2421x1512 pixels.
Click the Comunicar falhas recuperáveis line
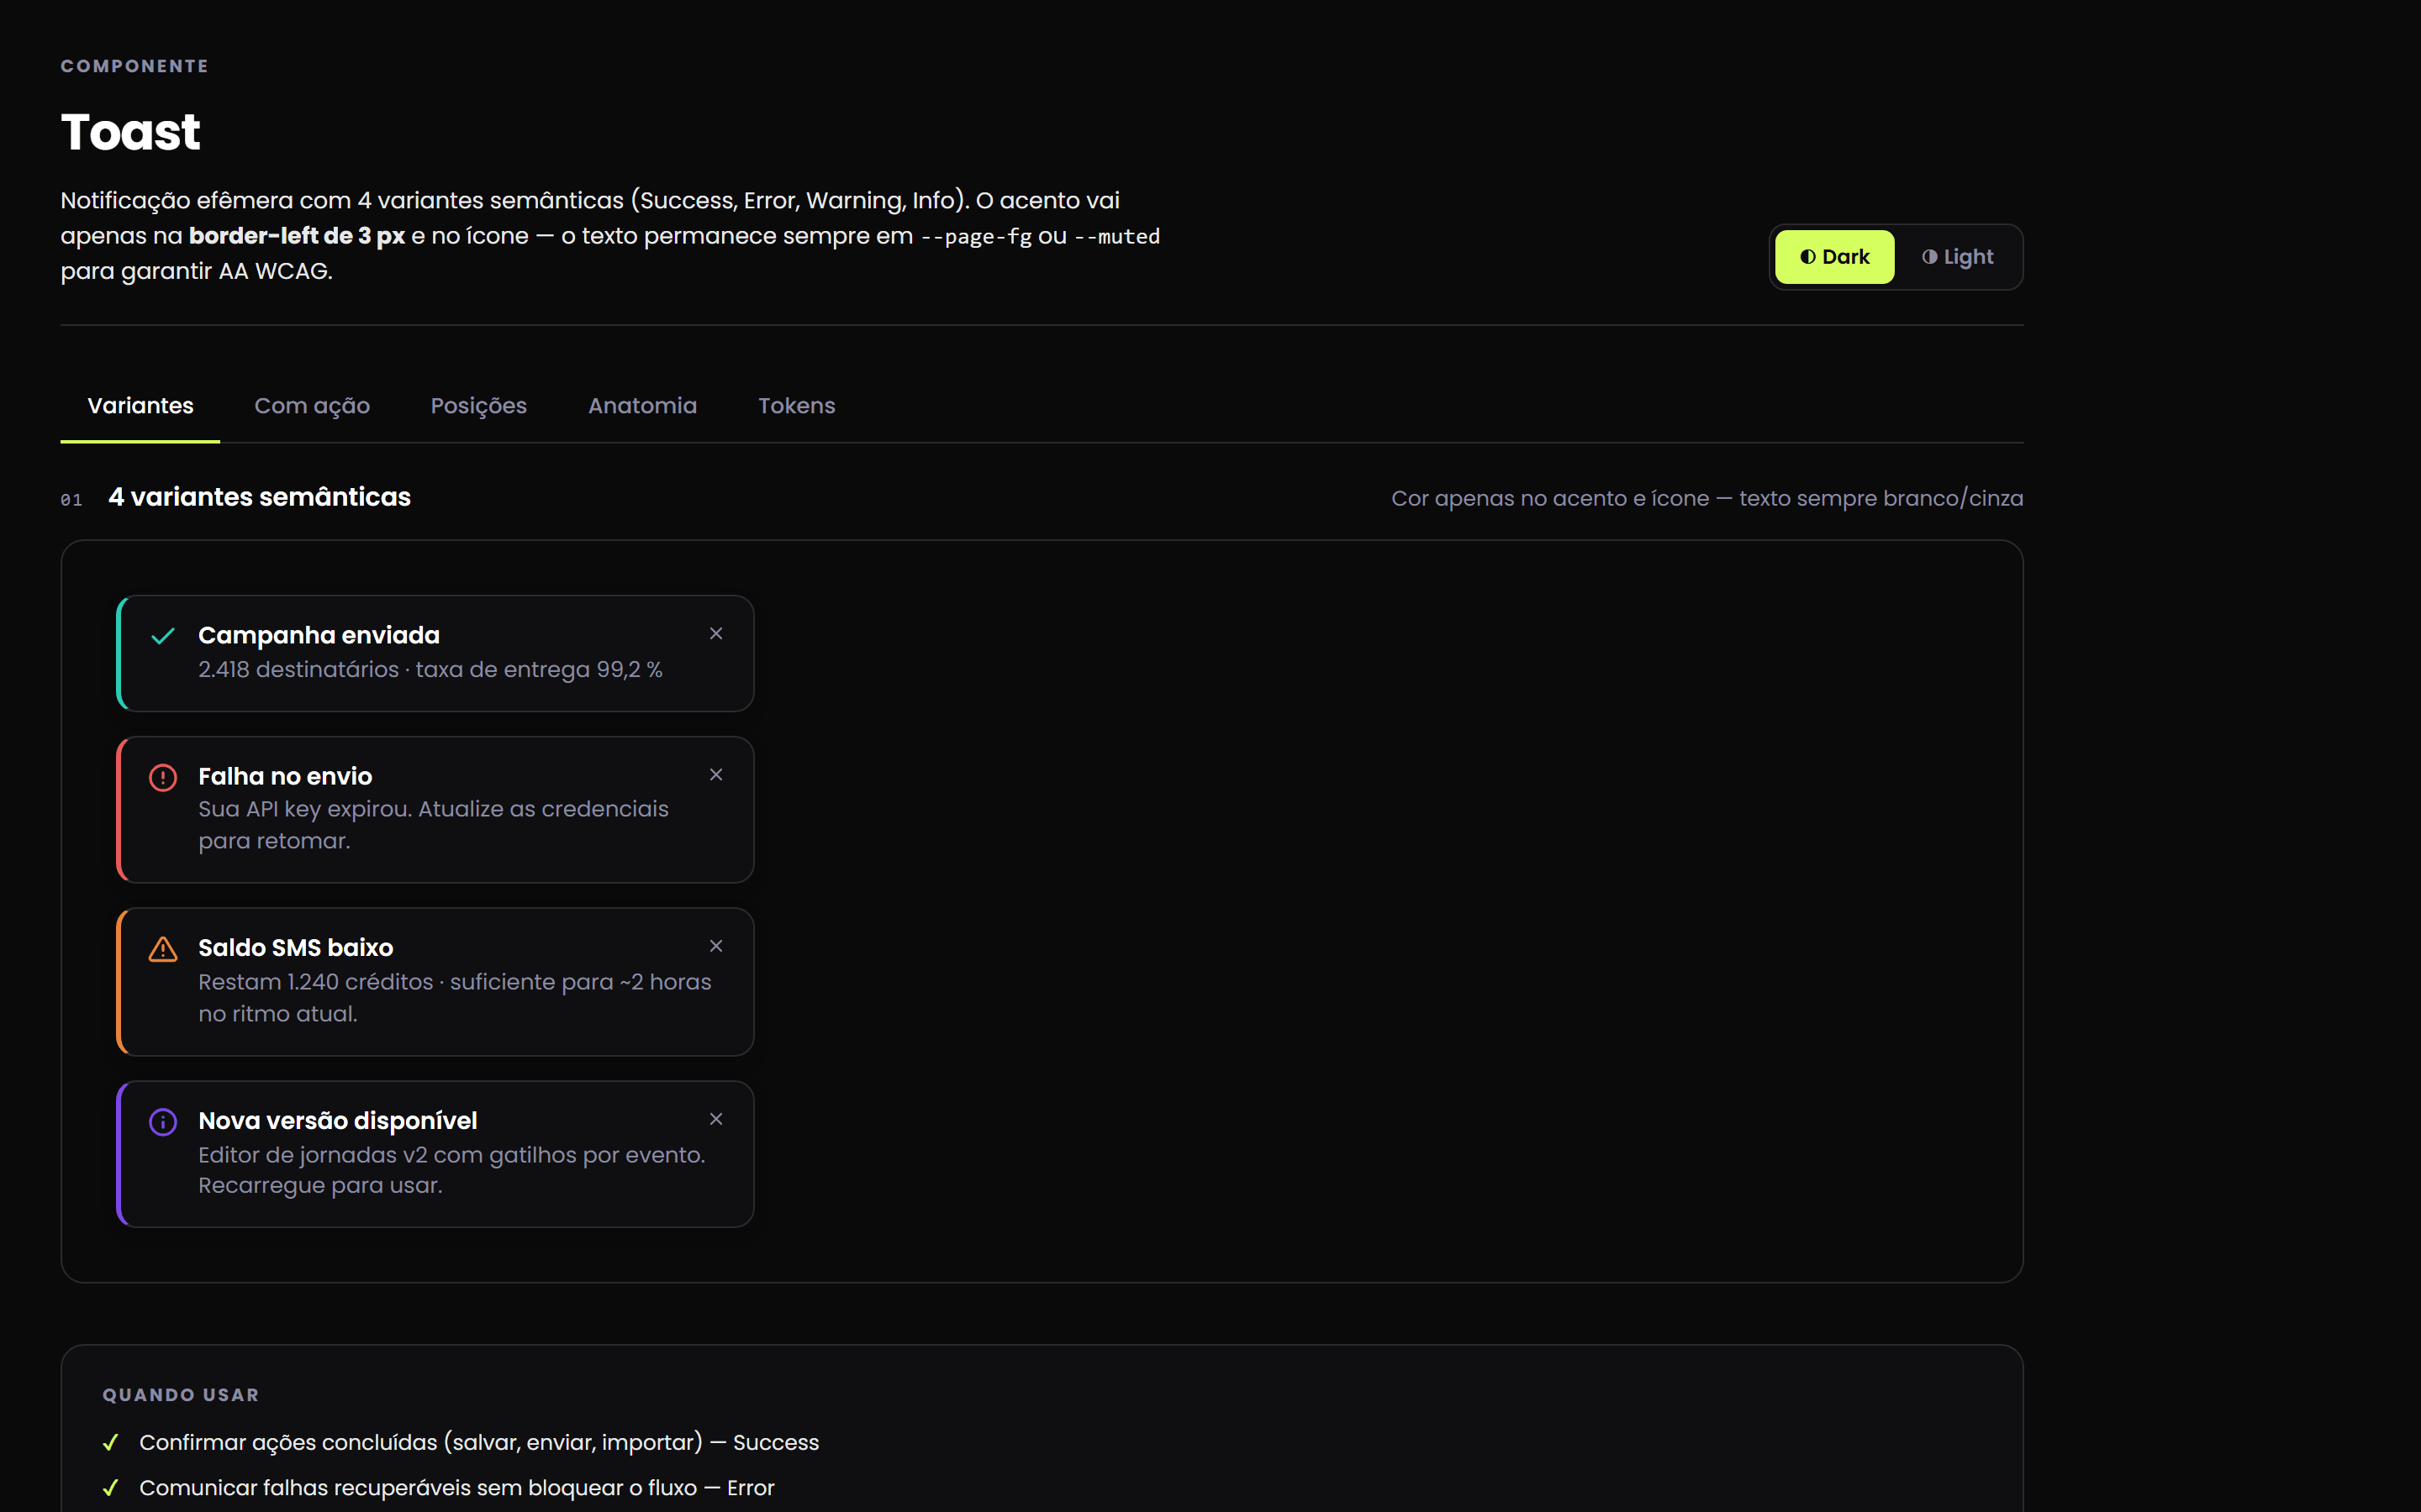[457, 1487]
